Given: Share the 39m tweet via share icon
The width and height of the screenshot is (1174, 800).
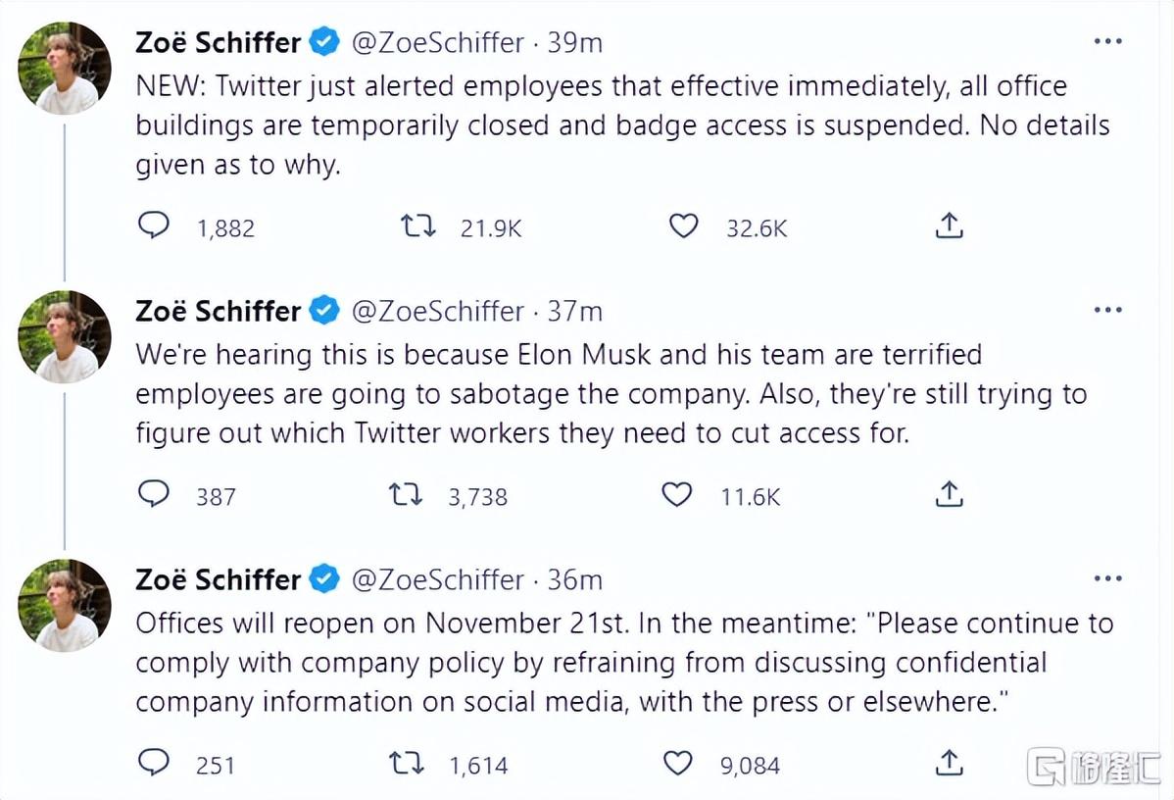Looking at the screenshot, I should coord(949,225).
